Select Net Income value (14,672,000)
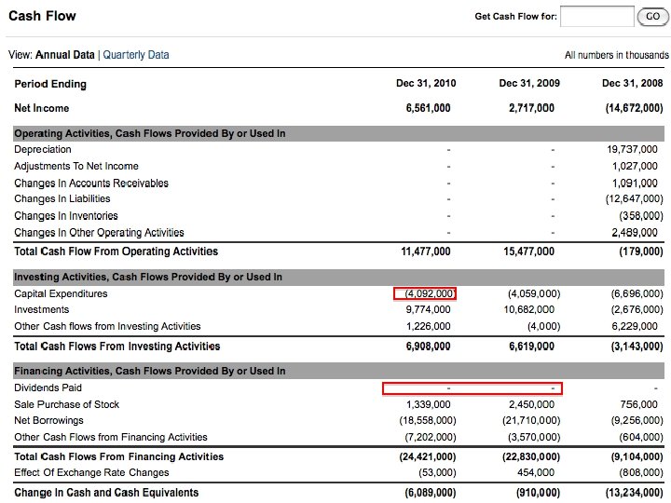671x503 pixels. pos(635,108)
